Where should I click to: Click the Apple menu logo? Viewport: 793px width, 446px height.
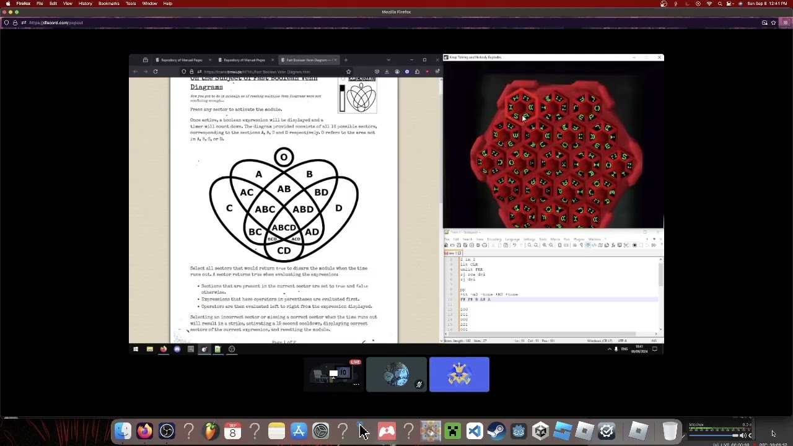tap(8, 4)
